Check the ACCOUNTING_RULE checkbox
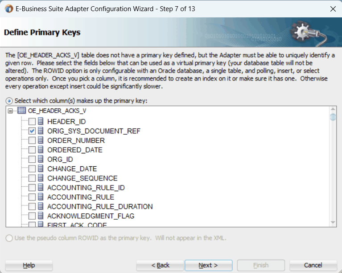The image size is (342, 273). pos(32,197)
